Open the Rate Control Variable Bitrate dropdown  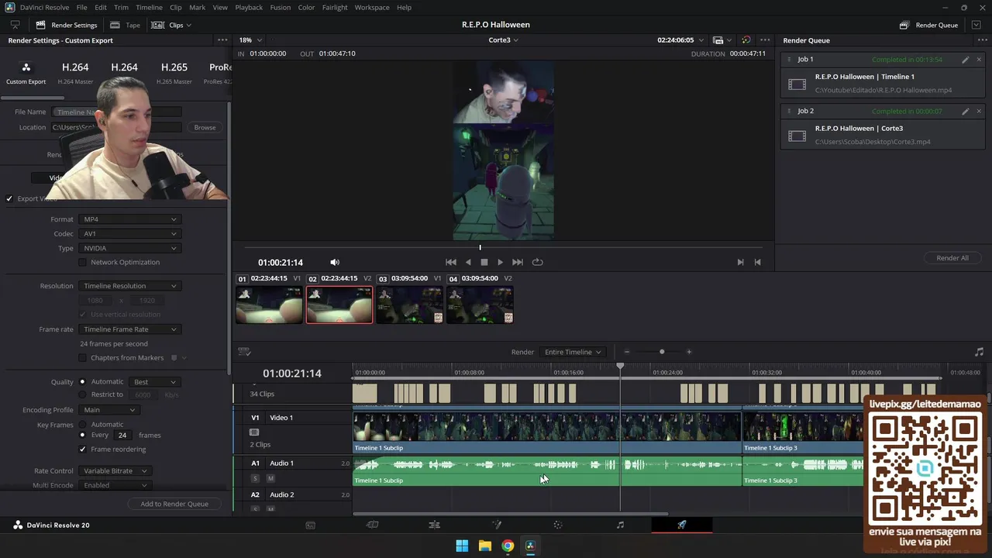pyautogui.click(x=115, y=471)
